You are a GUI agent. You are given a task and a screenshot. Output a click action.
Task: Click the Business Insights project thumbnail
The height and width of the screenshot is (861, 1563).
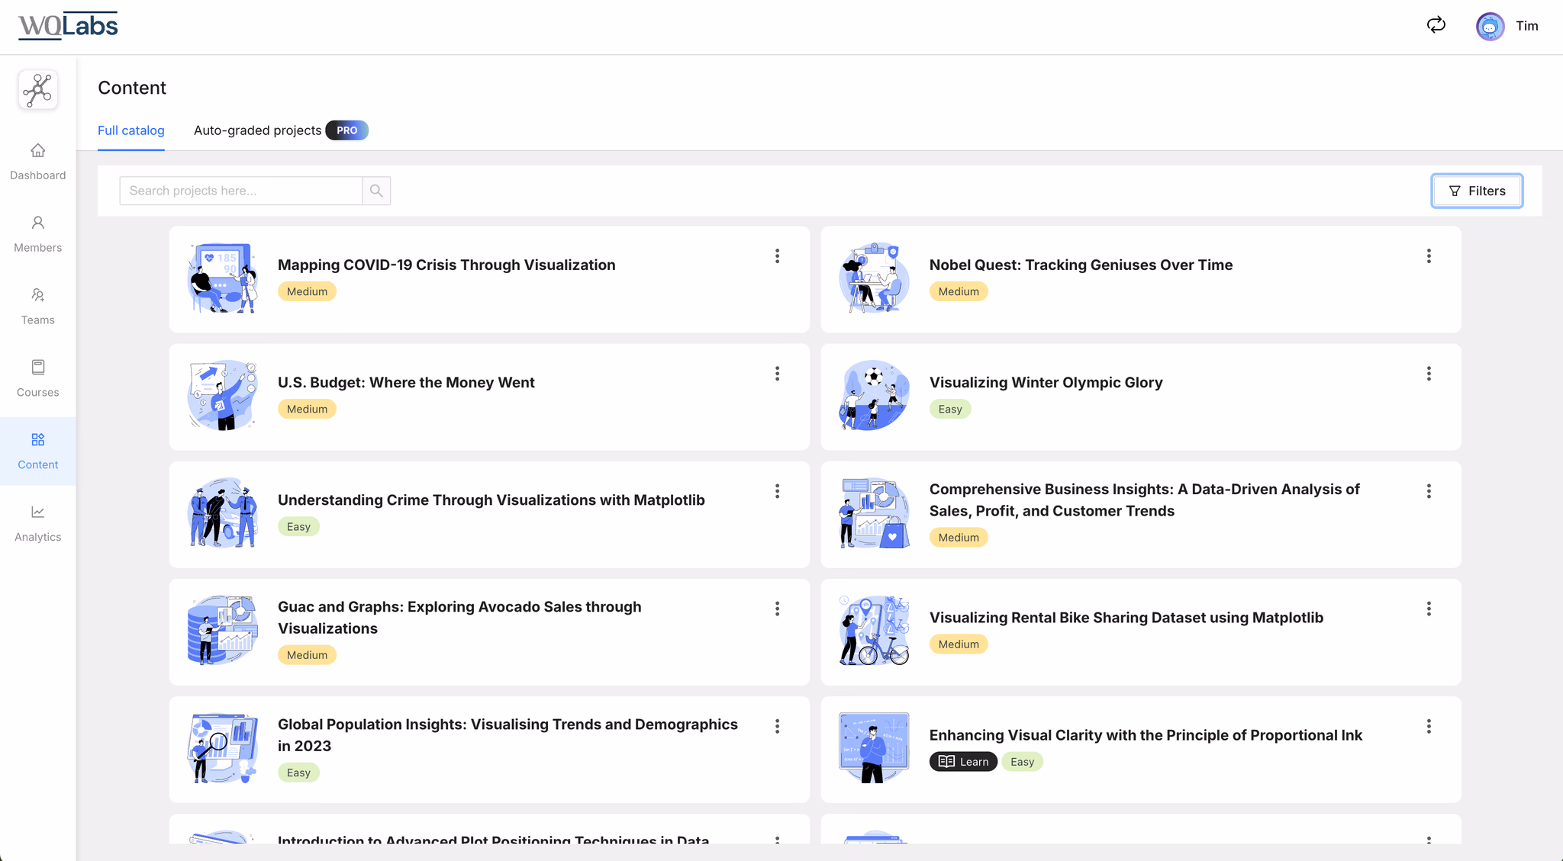[x=875, y=513]
